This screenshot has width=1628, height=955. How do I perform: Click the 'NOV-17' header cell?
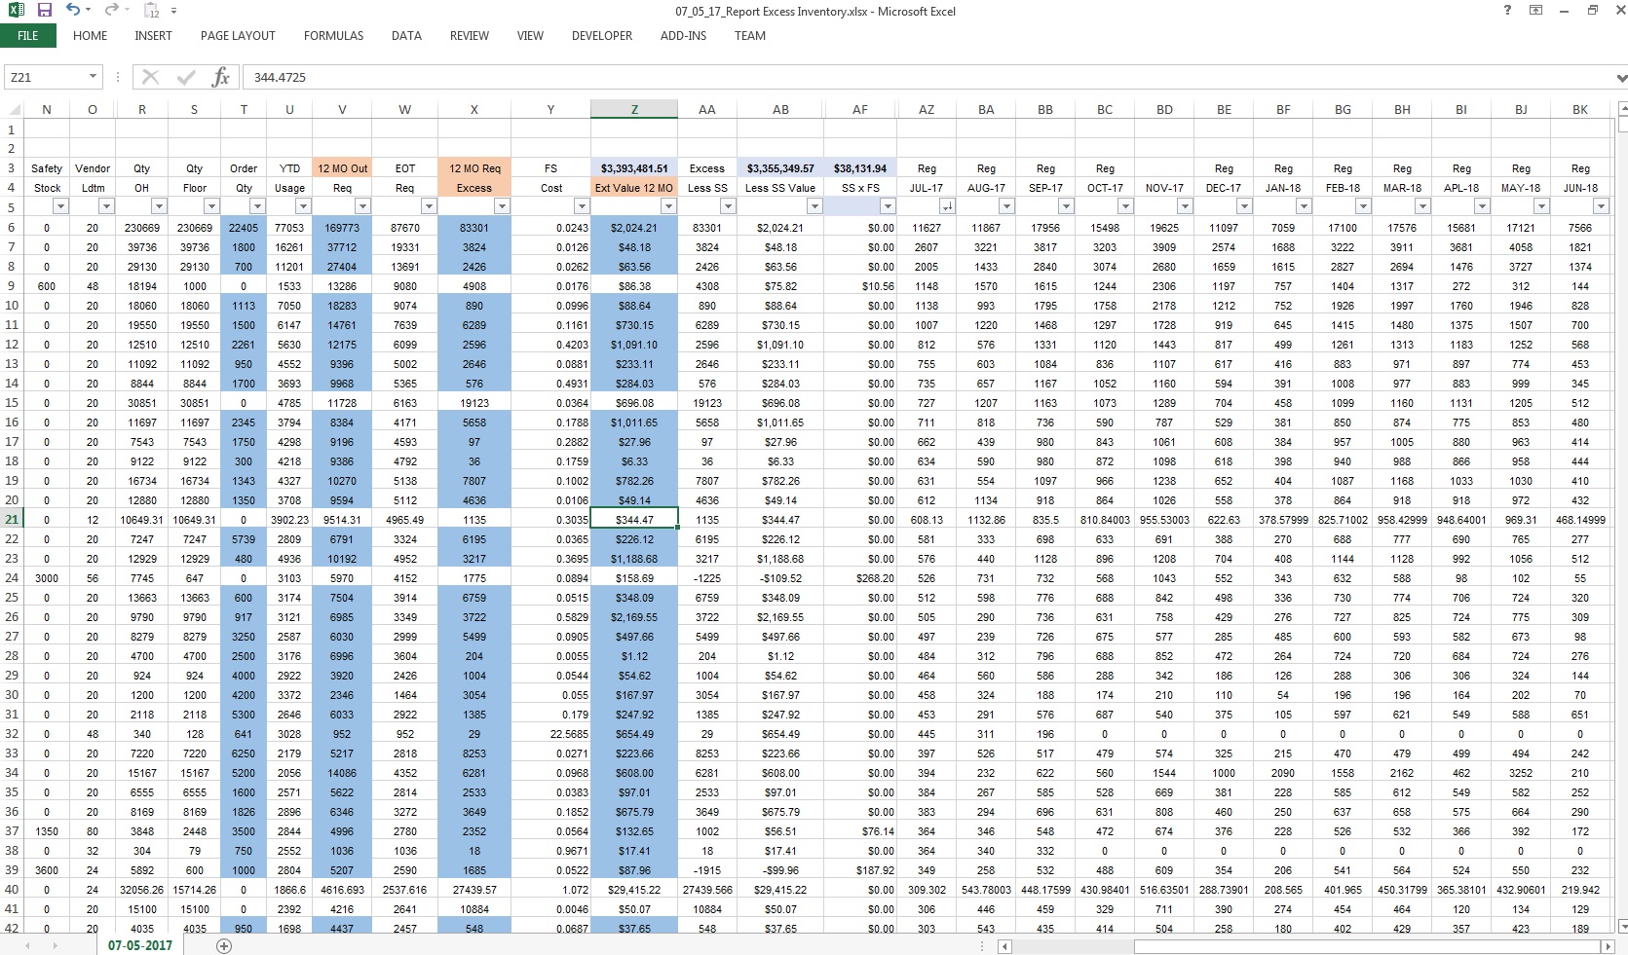[x=1164, y=188]
